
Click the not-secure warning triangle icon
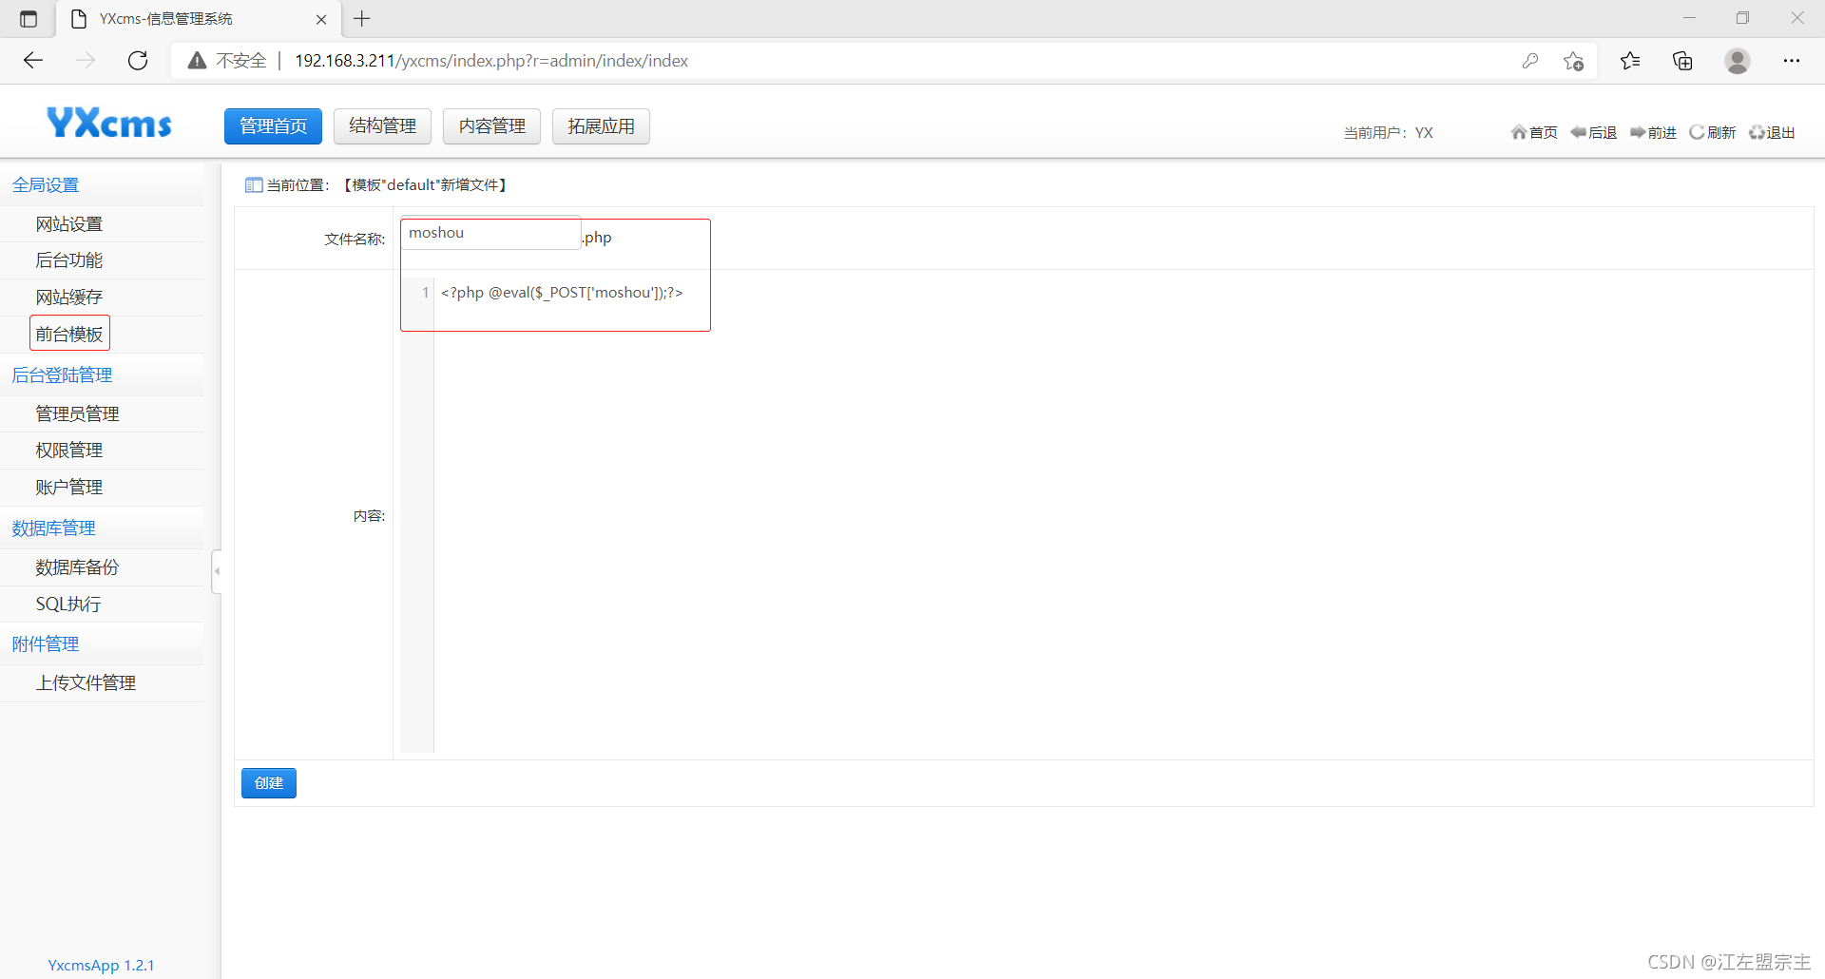tap(197, 61)
